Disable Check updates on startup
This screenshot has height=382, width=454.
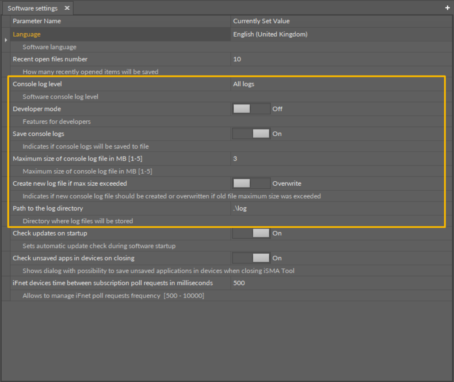tap(251, 233)
